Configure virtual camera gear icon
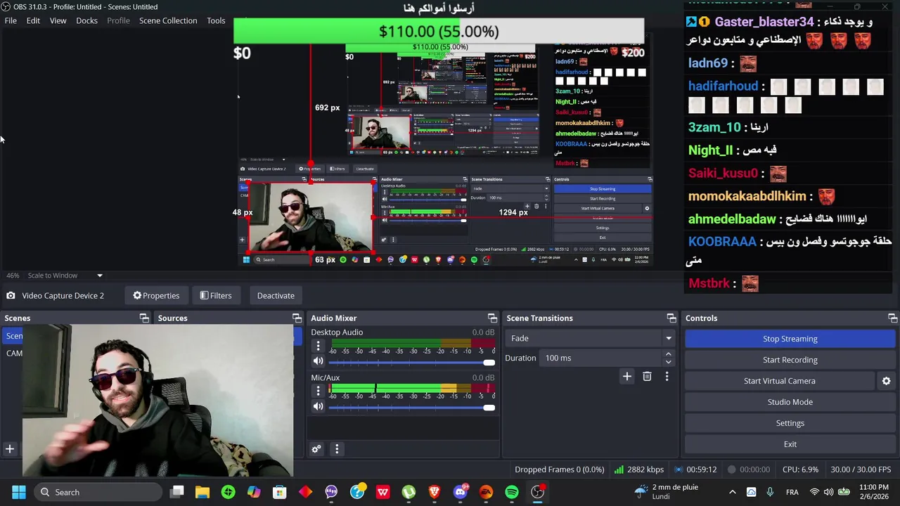The width and height of the screenshot is (900, 506). click(886, 381)
